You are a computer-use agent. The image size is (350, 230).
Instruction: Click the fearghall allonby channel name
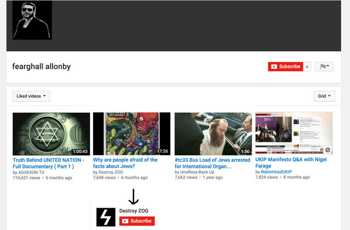point(42,66)
